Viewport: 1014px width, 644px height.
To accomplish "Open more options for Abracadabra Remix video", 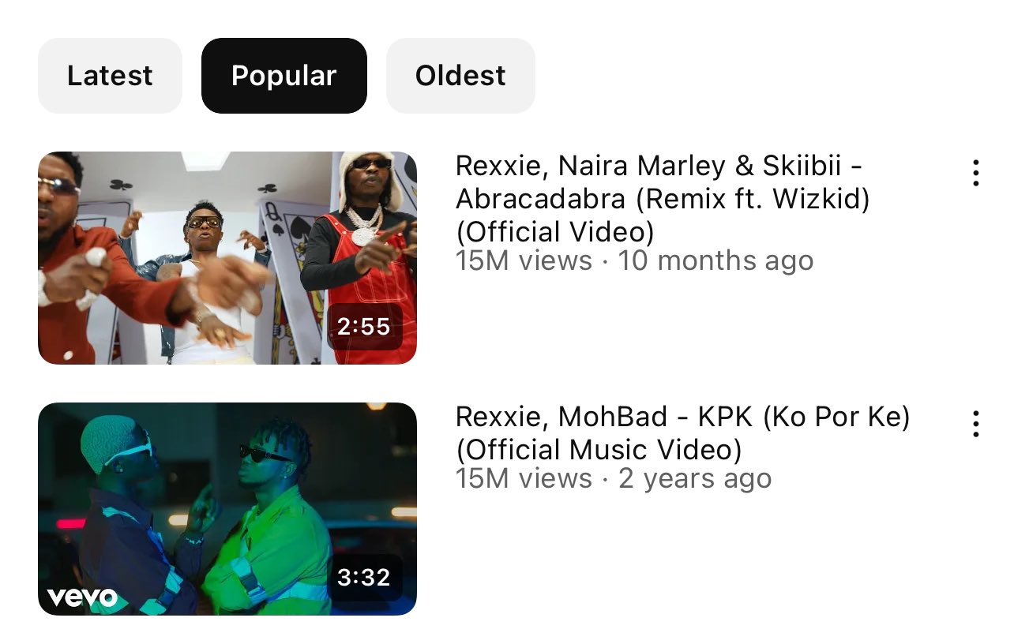I will click(x=976, y=173).
